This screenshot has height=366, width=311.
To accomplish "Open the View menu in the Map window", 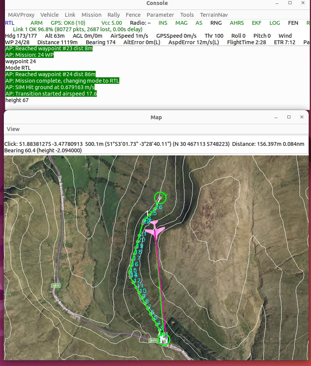I will coord(13,129).
